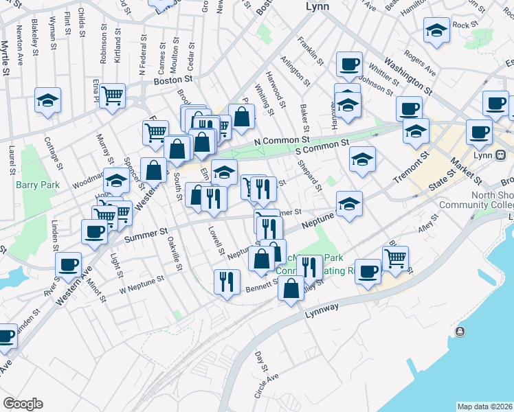The height and width of the screenshot is (412, 514).
Task: Click the Franklin St label
Action: 310,51
